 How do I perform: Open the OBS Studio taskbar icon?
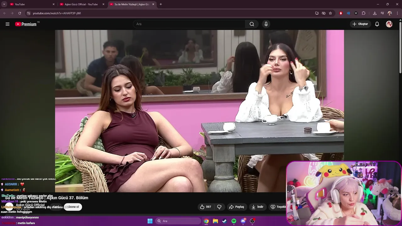(252, 221)
